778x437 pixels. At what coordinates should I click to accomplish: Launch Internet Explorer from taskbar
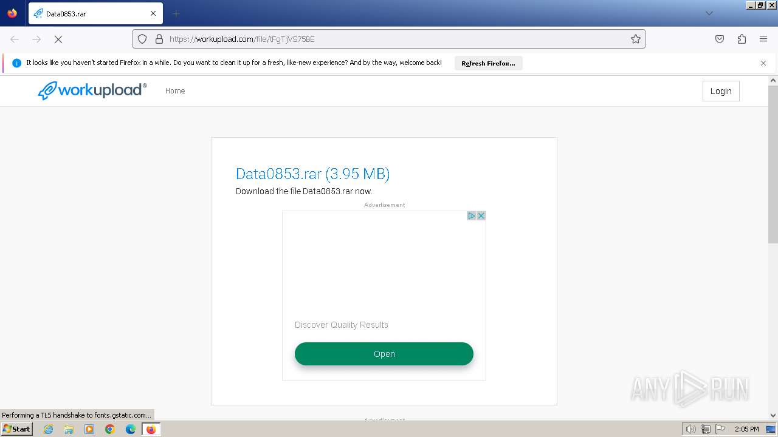48,429
